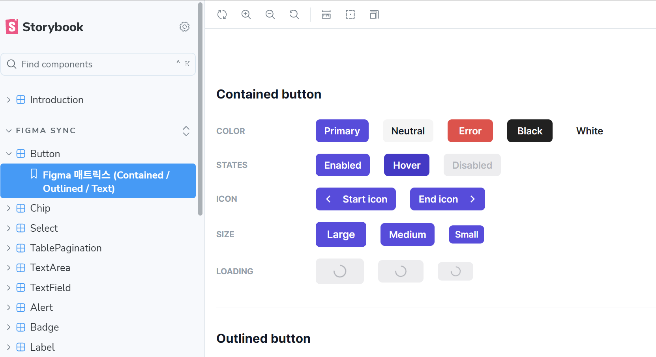
Task: Reset the zoom level
Action: click(294, 15)
